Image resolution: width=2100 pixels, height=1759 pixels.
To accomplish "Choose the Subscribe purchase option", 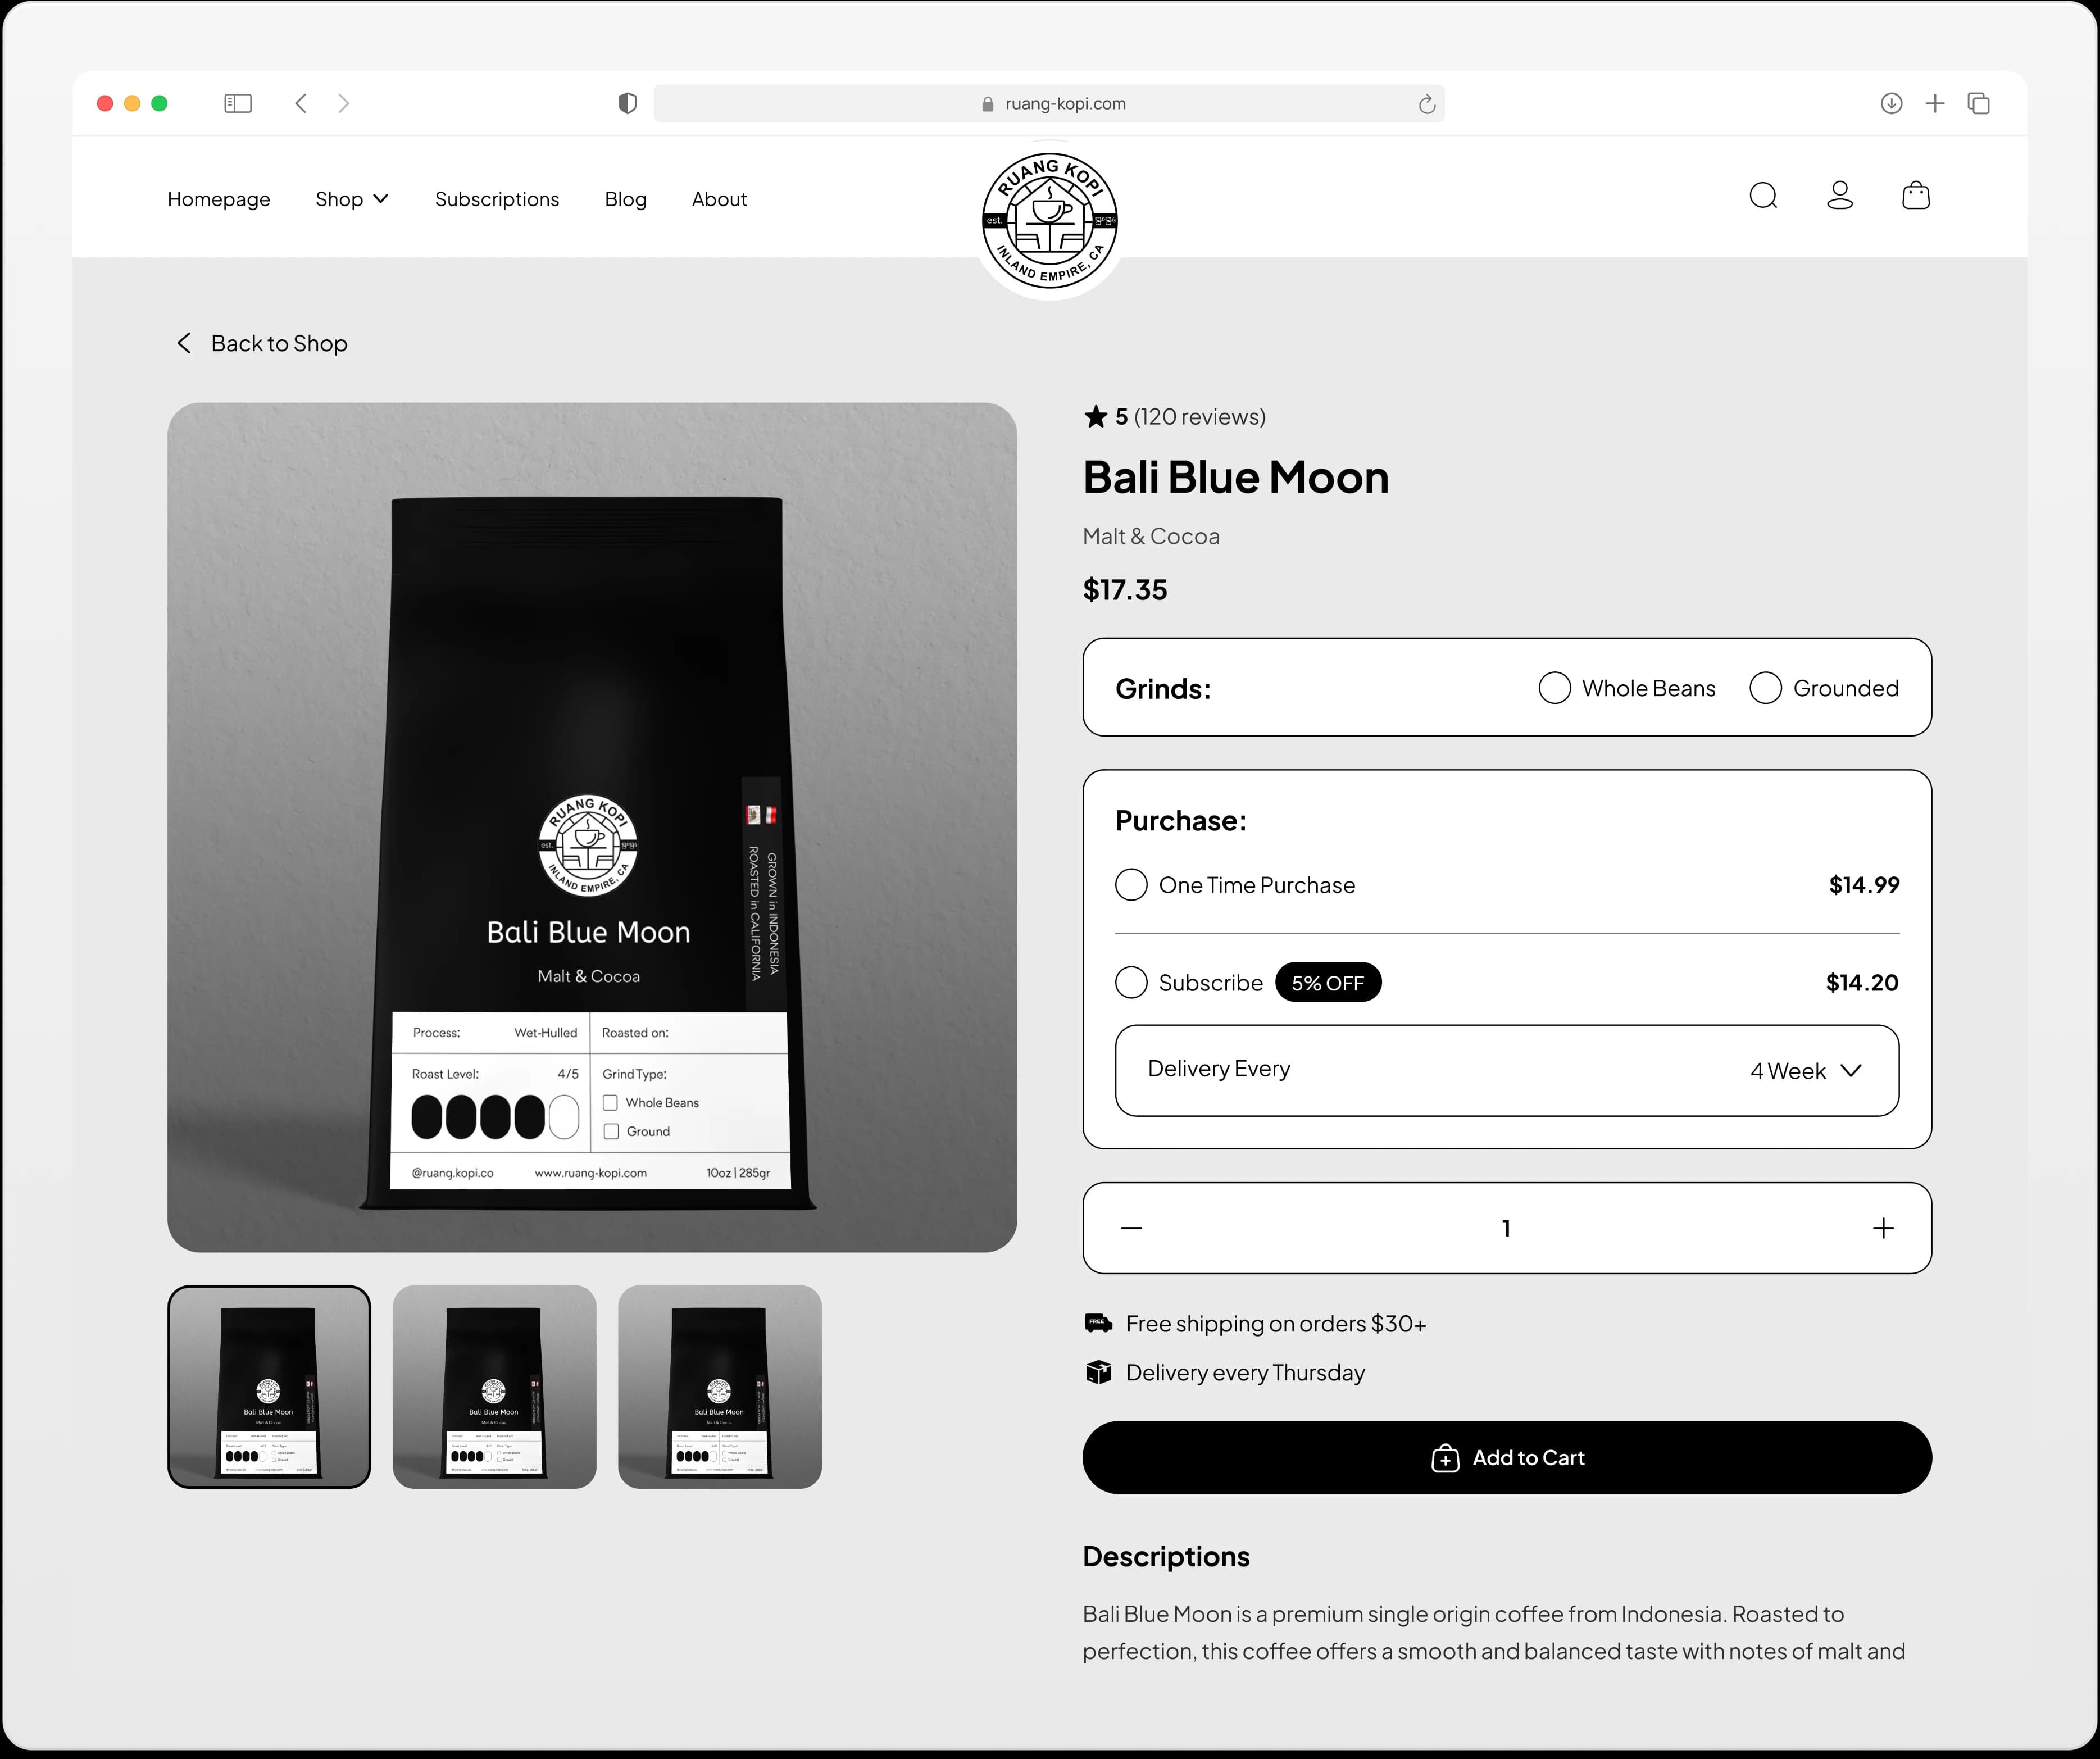I will (x=1131, y=983).
